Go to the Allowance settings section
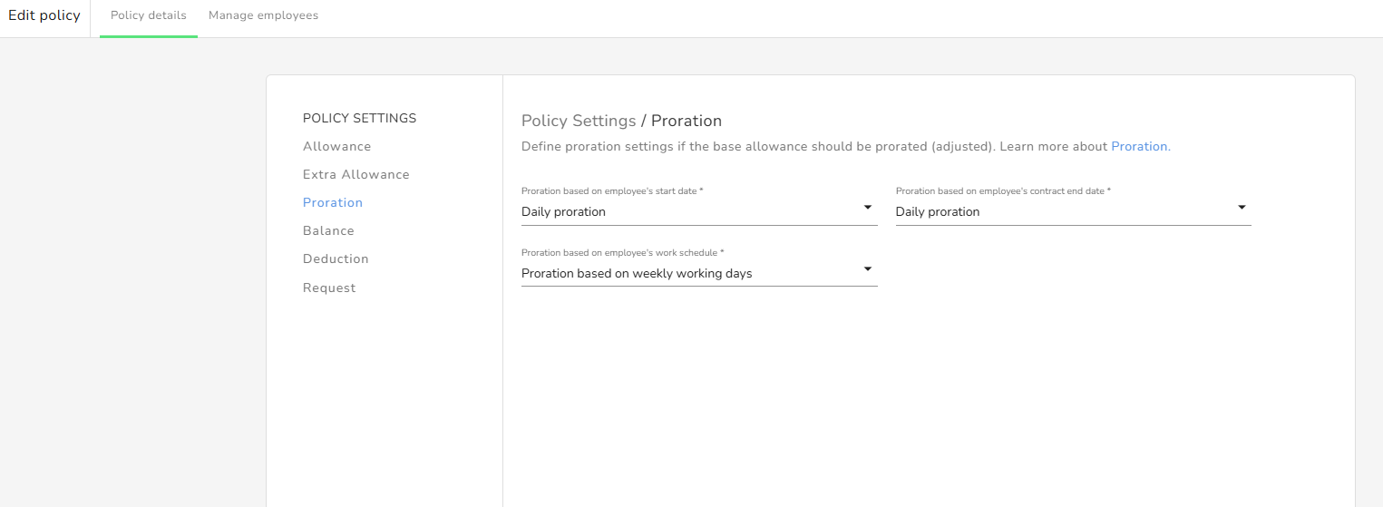This screenshot has width=1383, height=507. tap(336, 146)
